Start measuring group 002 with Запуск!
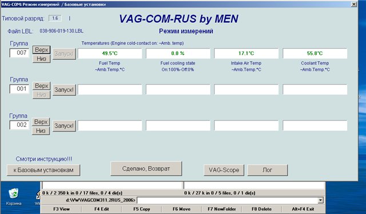The image size is (366, 214). 64,126
